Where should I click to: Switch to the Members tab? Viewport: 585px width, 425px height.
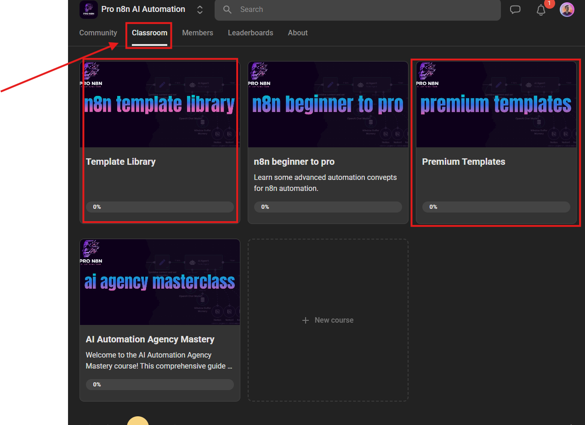tap(198, 33)
